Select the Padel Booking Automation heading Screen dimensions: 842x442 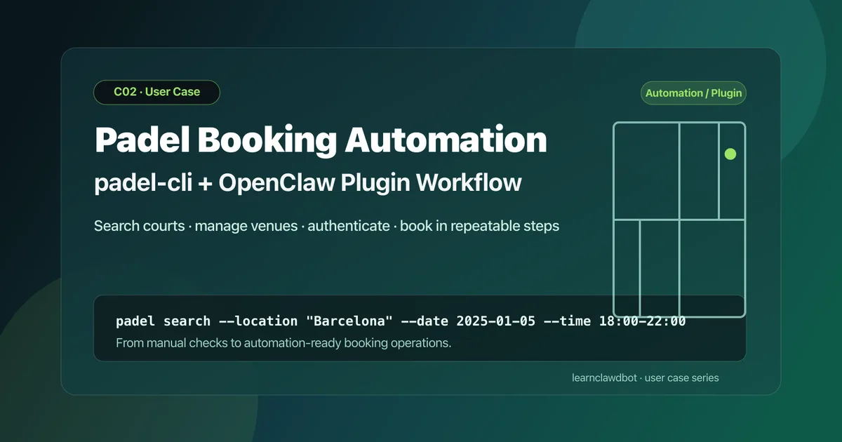click(321, 140)
